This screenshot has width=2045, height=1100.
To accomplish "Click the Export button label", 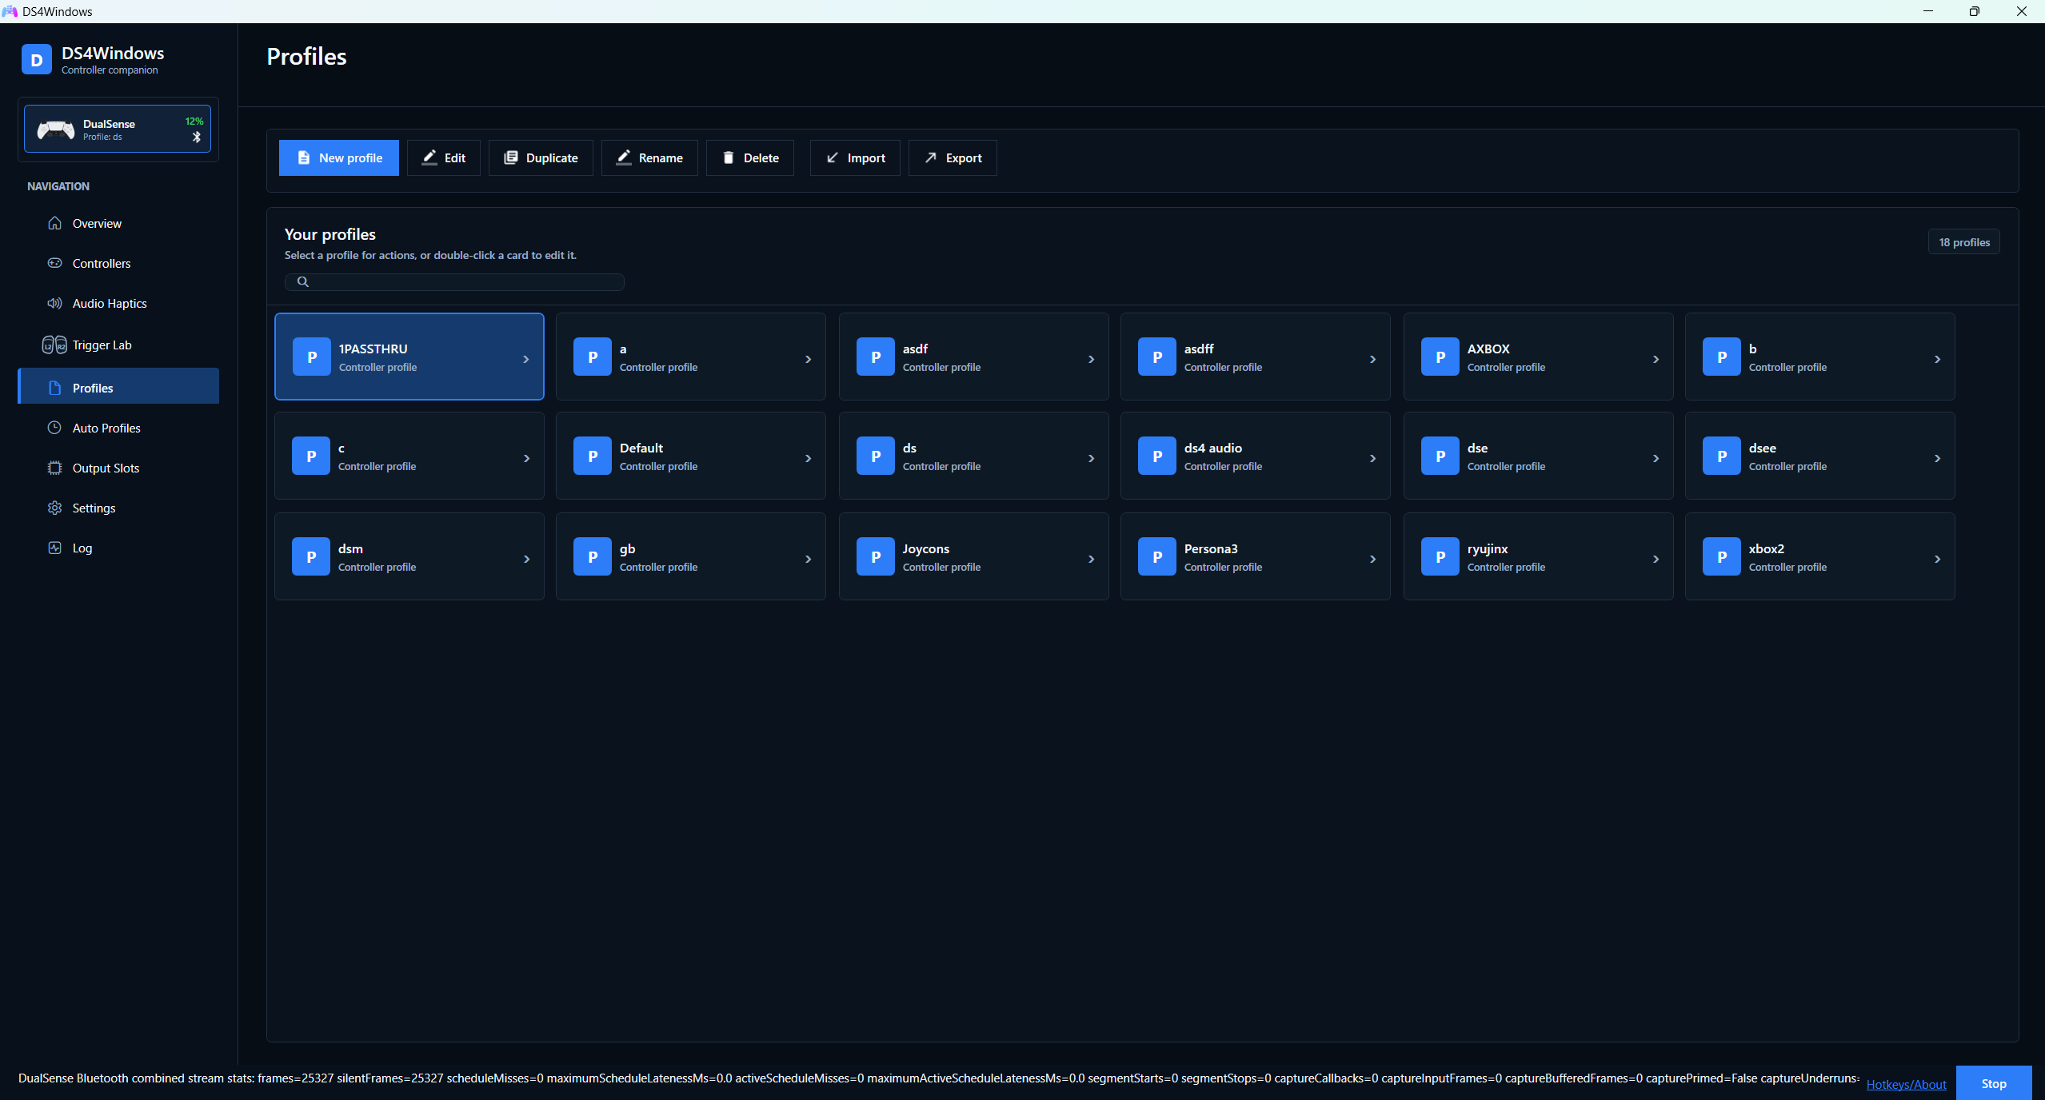I will pyautogui.click(x=964, y=157).
